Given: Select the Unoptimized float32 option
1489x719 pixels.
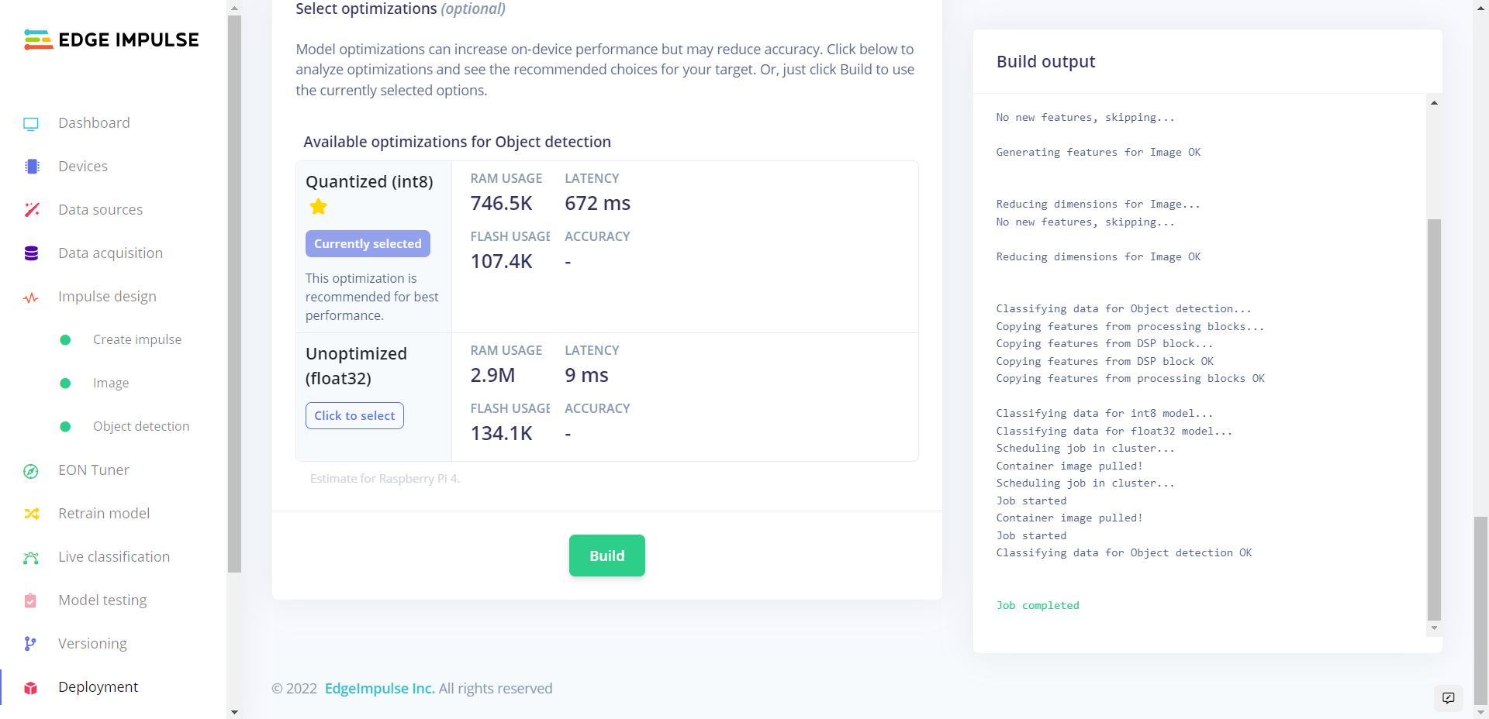Looking at the screenshot, I should [354, 416].
